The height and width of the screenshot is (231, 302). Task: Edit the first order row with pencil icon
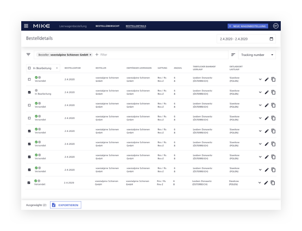tap(267, 79)
